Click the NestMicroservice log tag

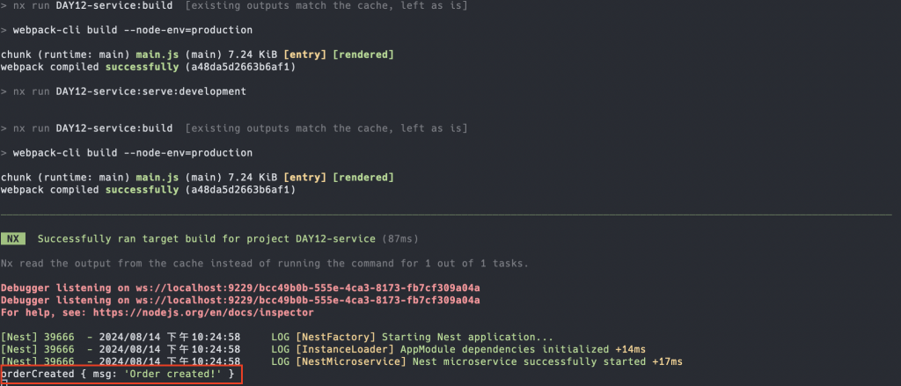click(x=351, y=361)
